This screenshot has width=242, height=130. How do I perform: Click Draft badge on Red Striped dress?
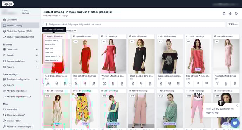(x=198, y=69)
